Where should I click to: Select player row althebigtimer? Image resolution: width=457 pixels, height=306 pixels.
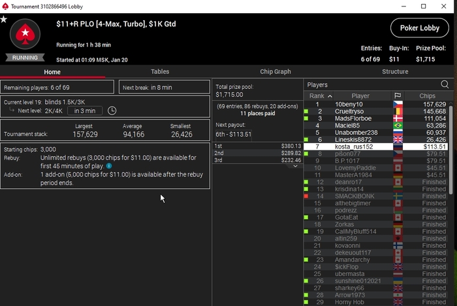(376, 203)
